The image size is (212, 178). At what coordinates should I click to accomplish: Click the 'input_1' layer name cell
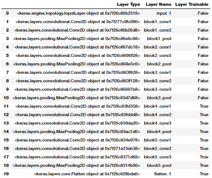click(x=164, y=13)
